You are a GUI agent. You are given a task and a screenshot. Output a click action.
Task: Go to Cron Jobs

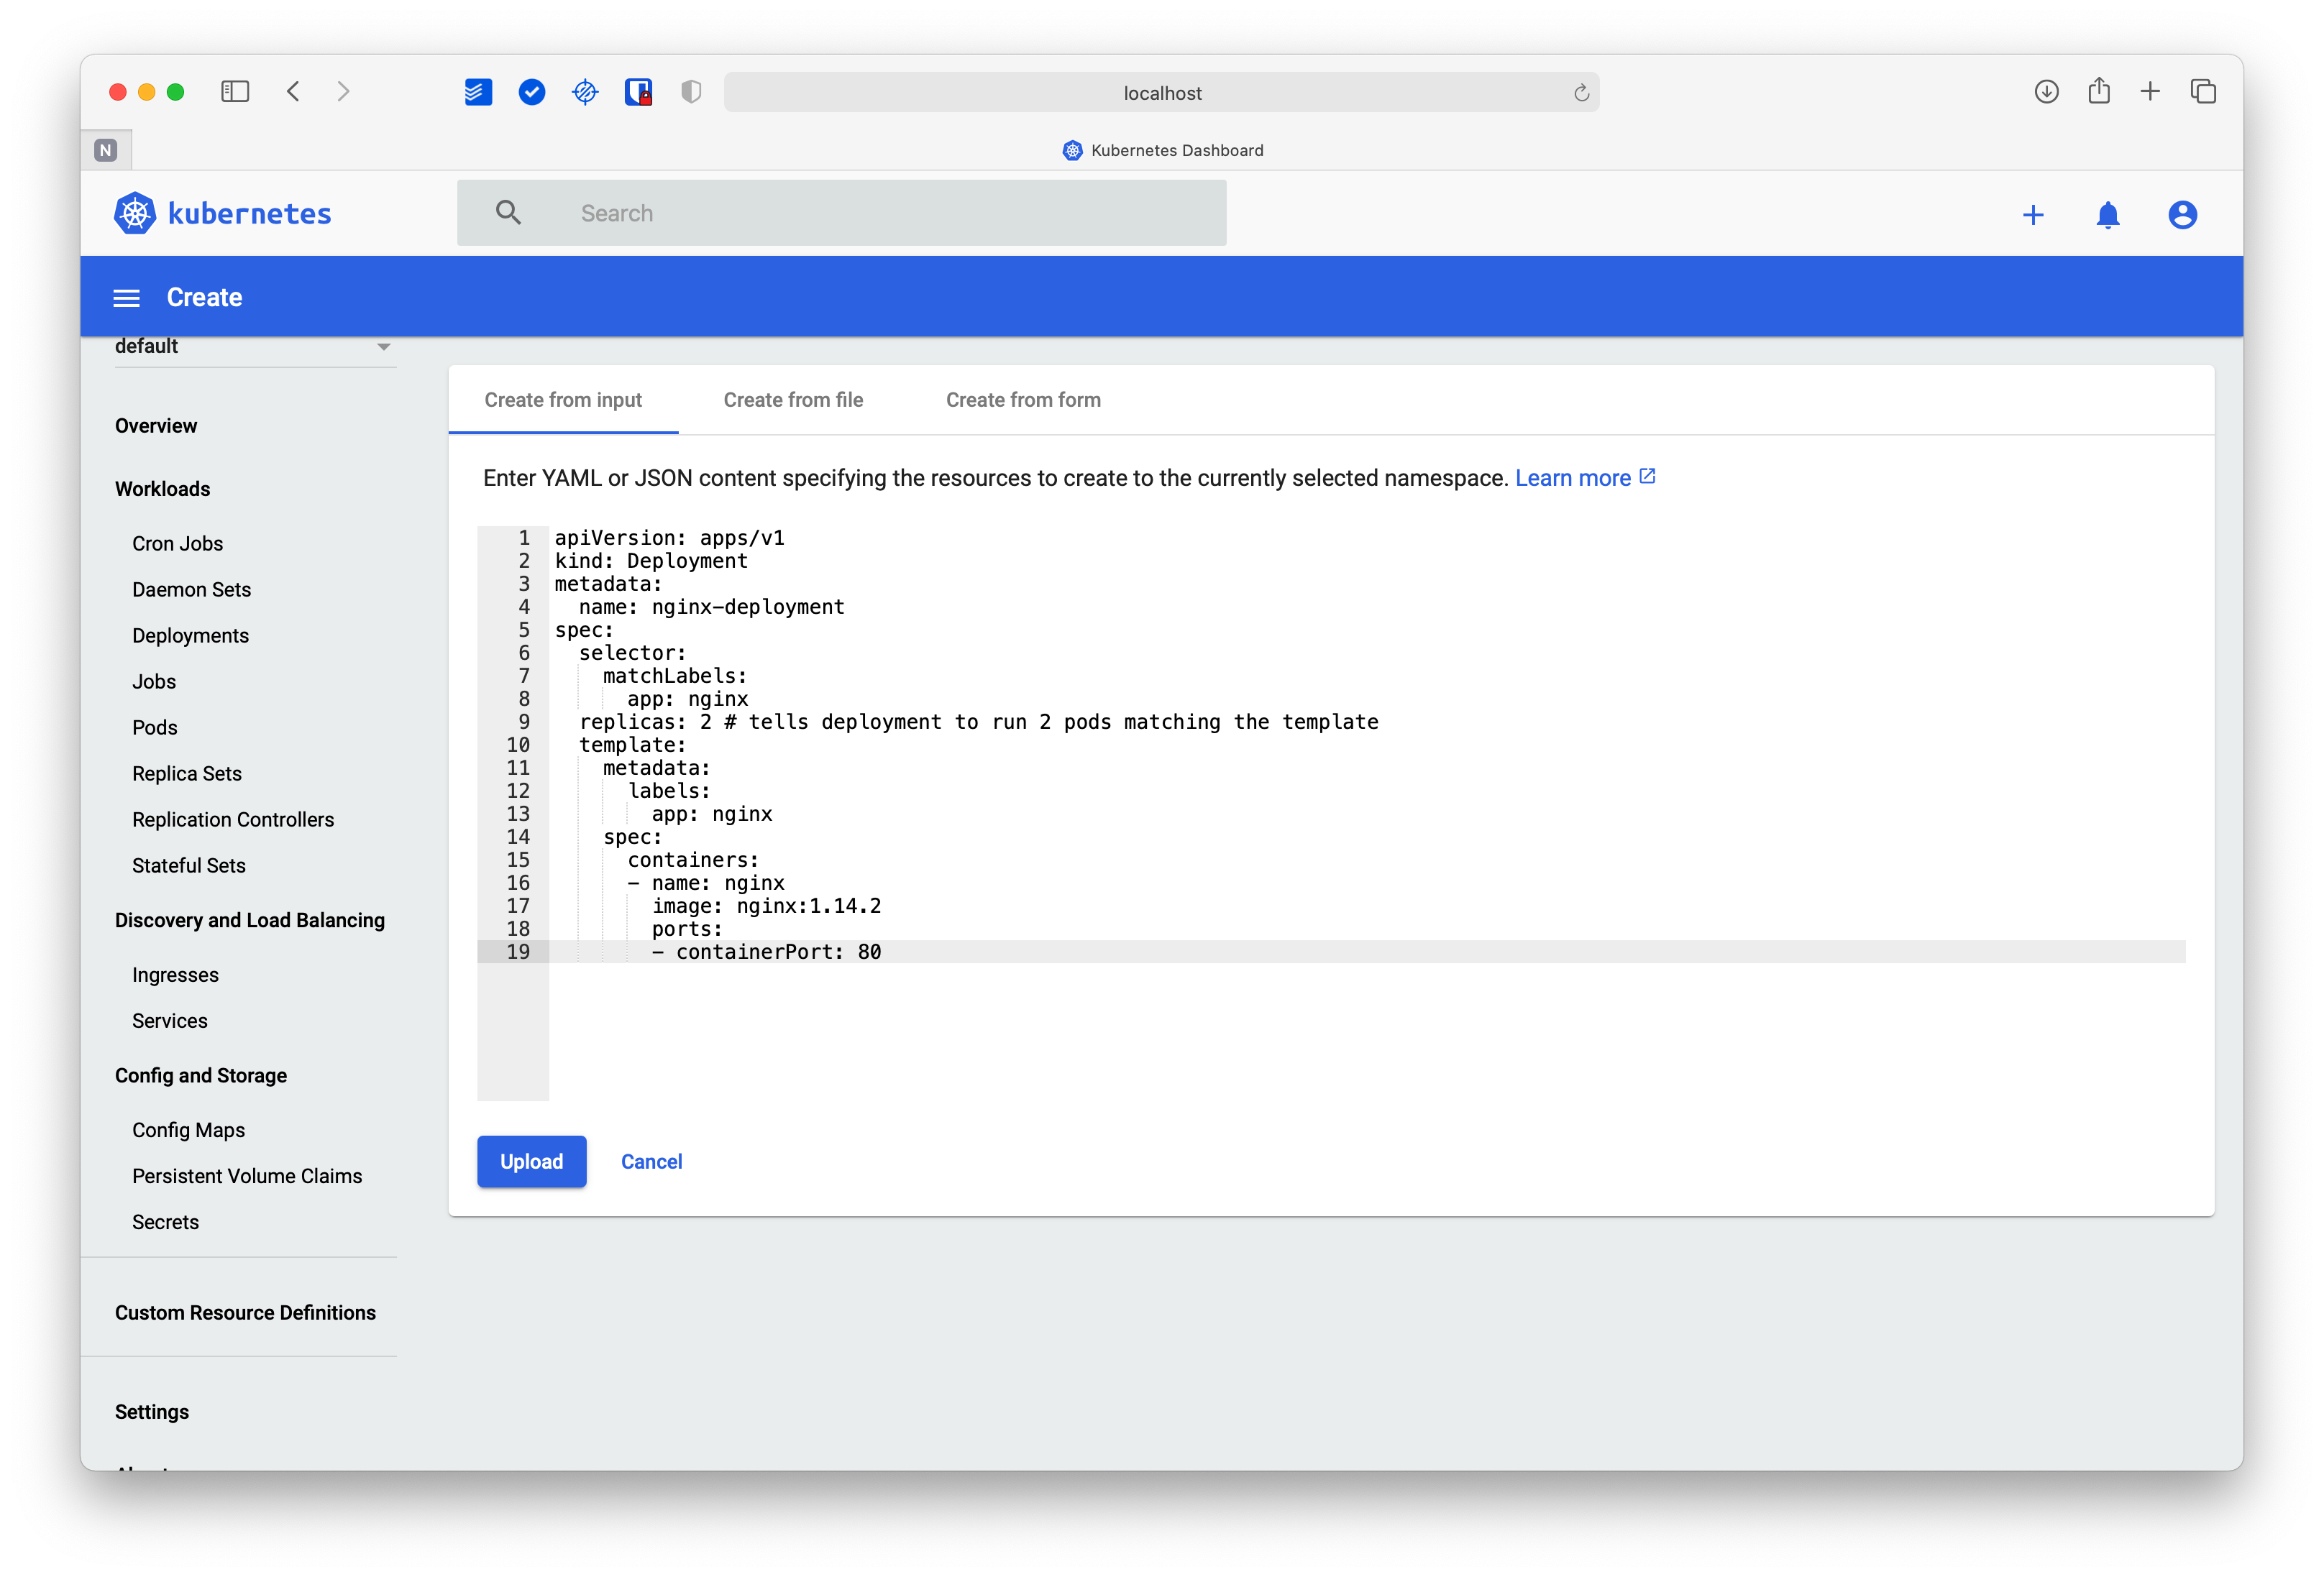point(177,543)
